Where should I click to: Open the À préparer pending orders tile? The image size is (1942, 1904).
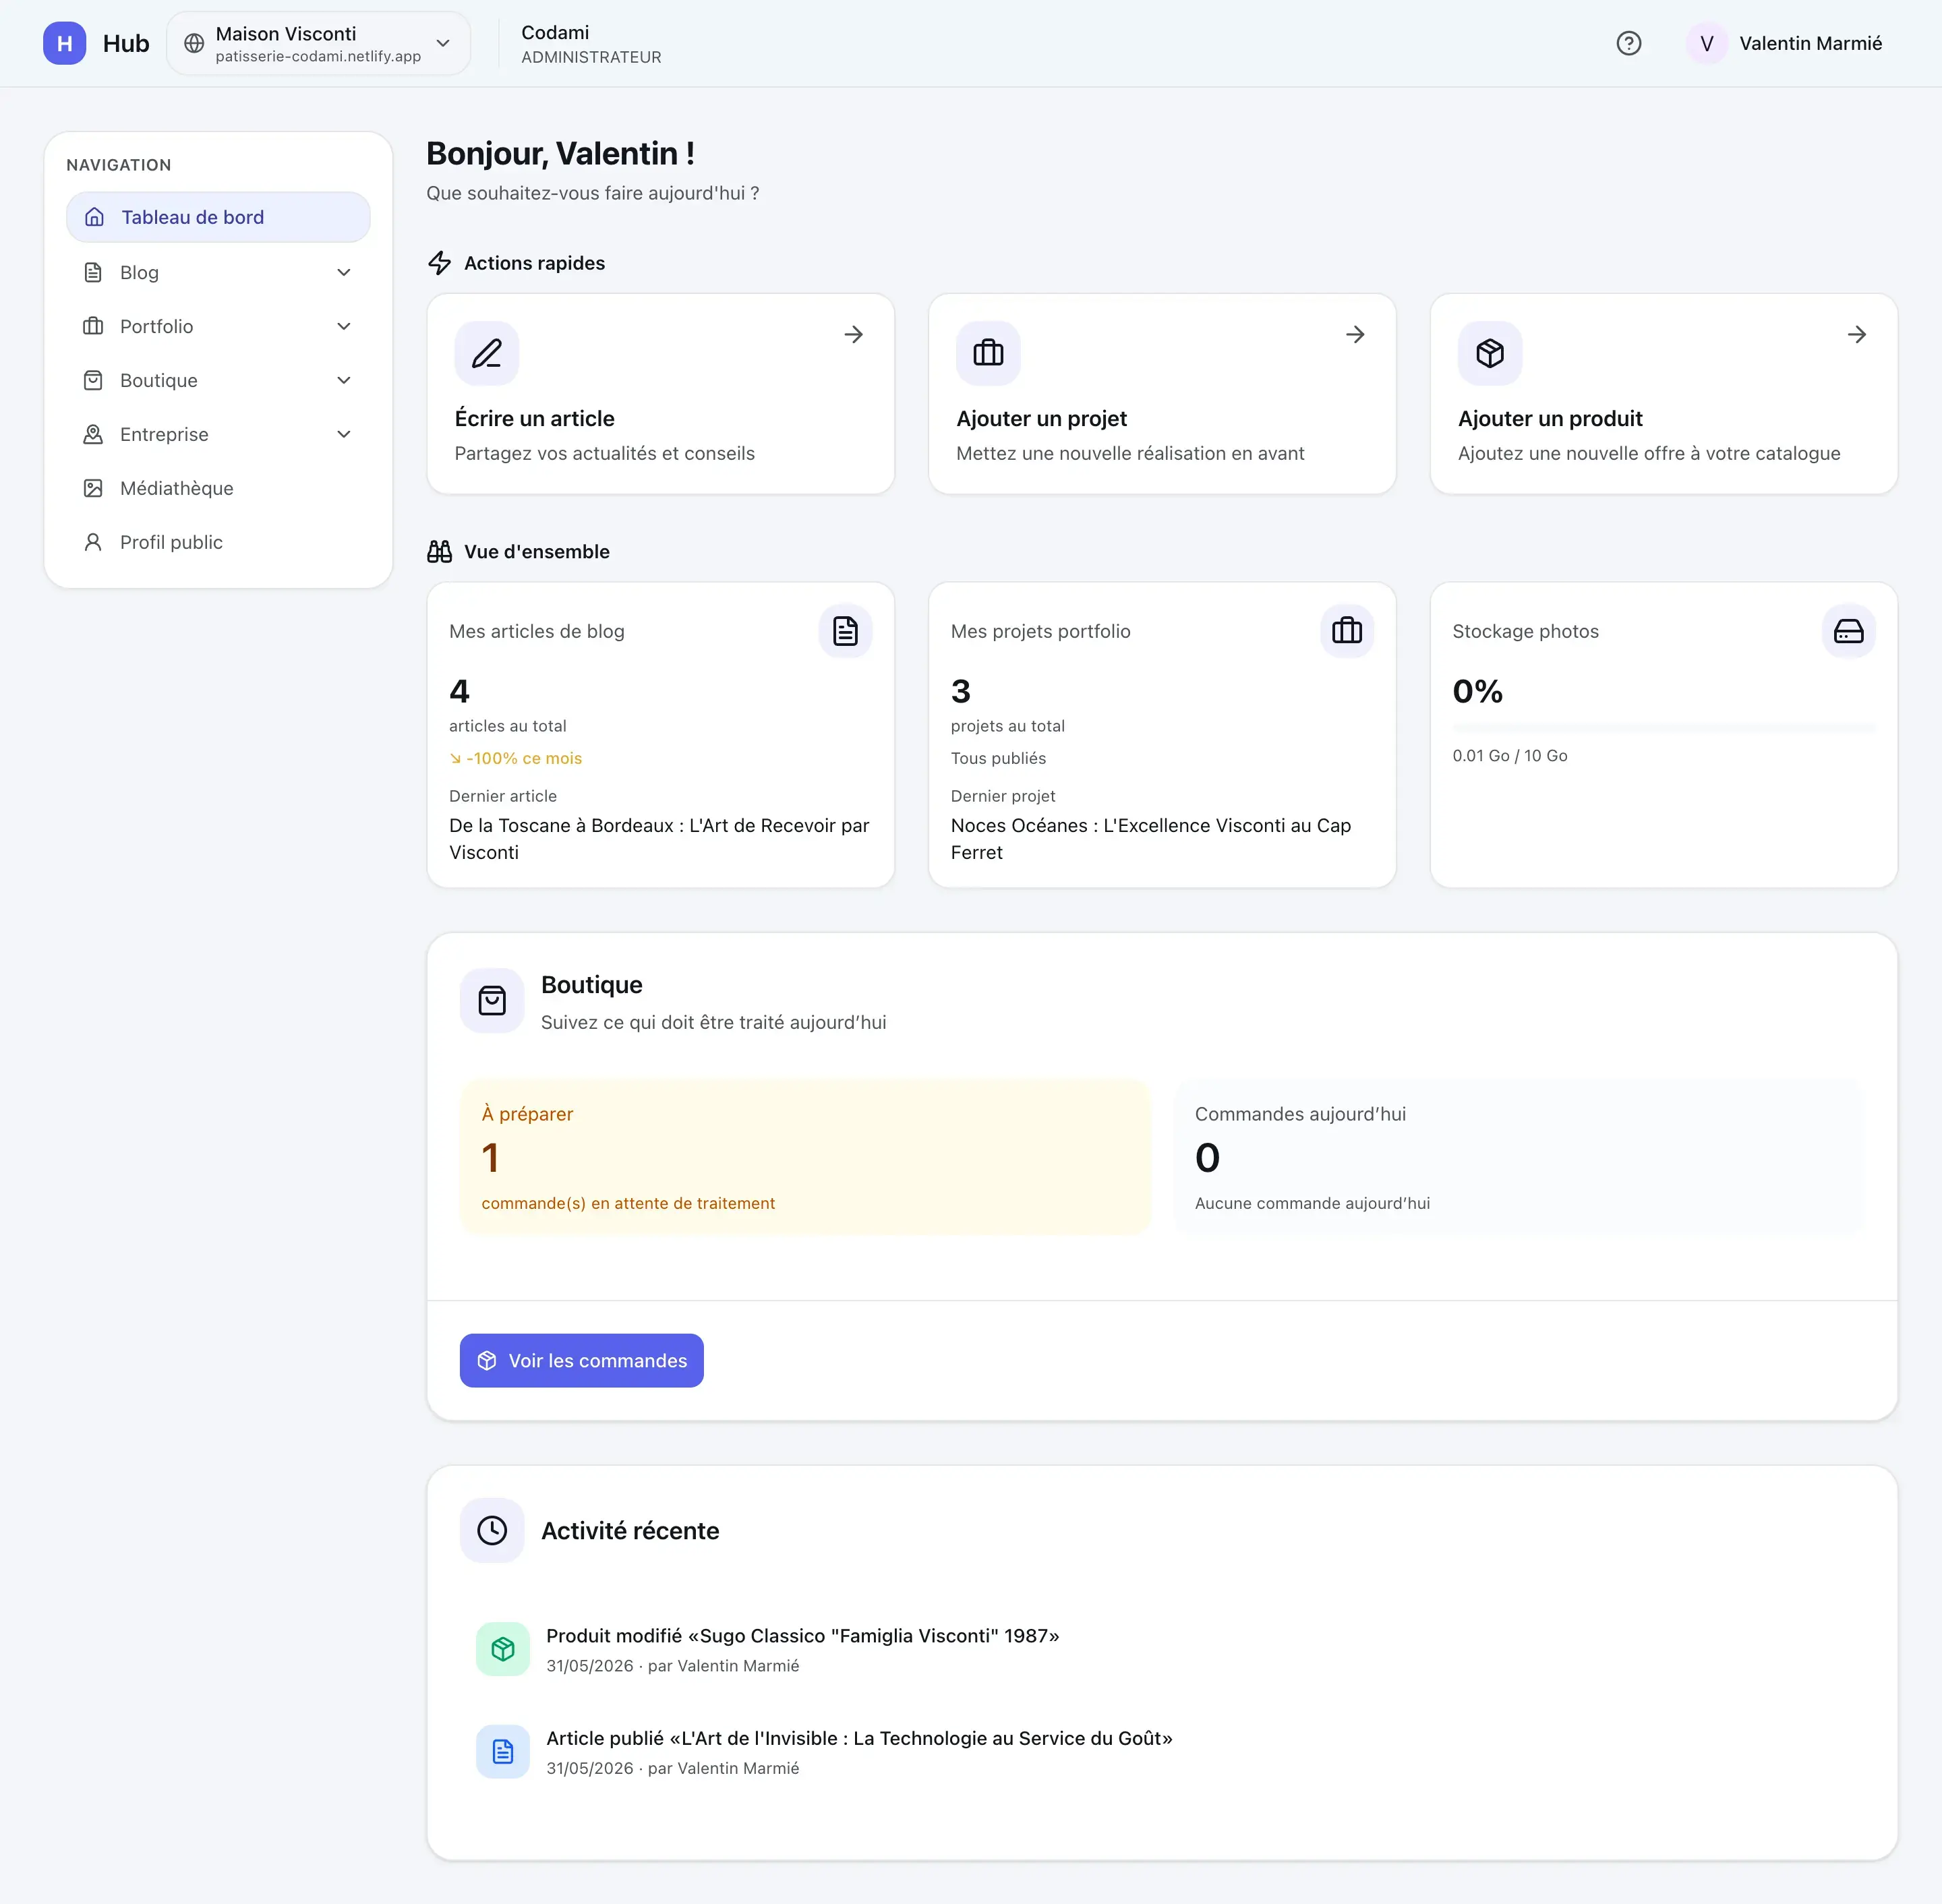pyautogui.click(x=805, y=1156)
